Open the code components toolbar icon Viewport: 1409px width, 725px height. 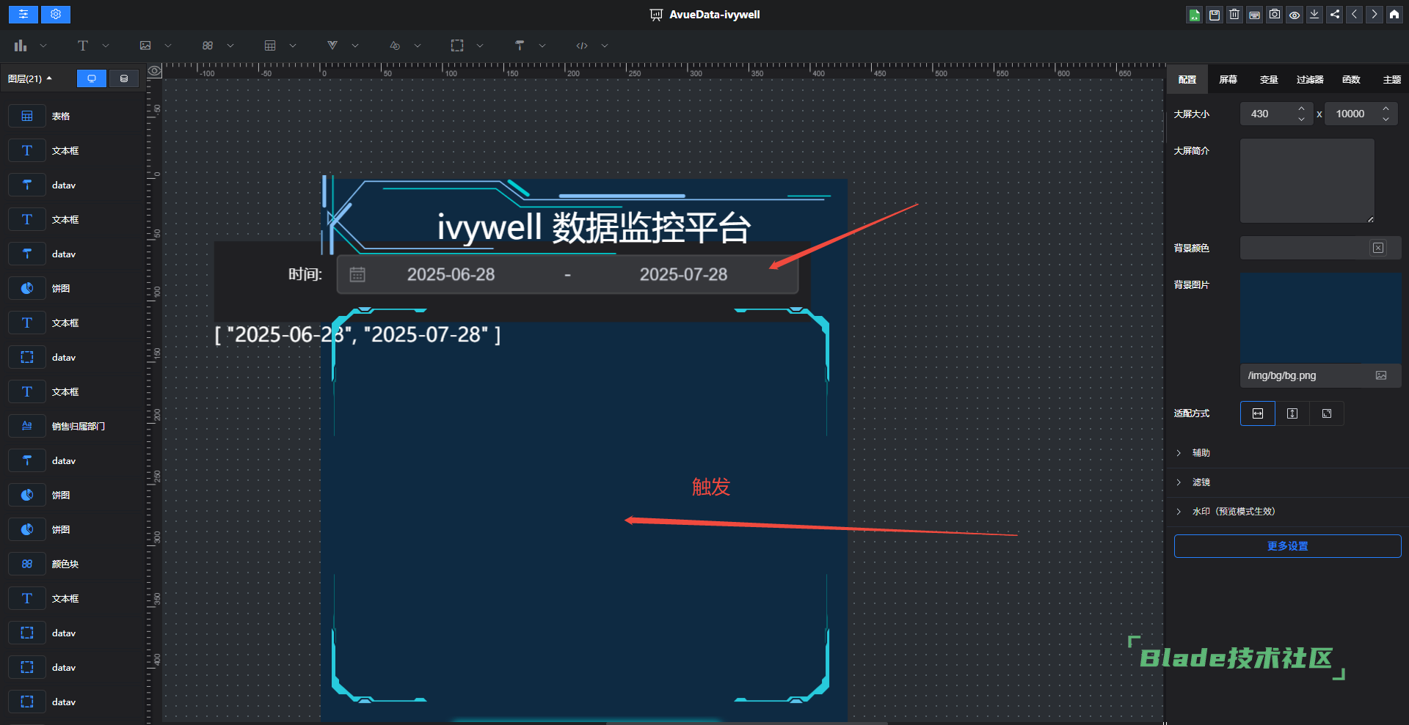pyautogui.click(x=582, y=45)
